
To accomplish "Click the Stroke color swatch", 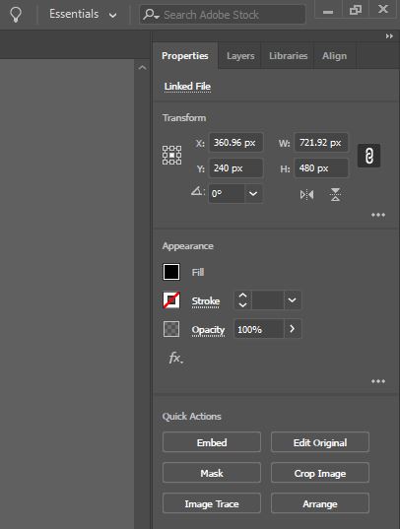I will [x=171, y=300].
